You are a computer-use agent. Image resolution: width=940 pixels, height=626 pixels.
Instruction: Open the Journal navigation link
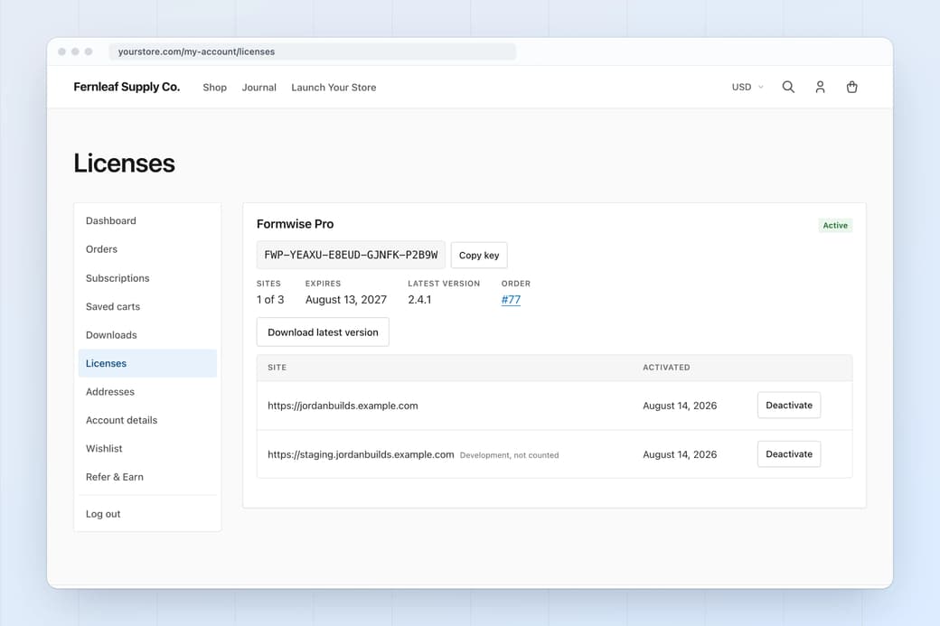(x=259, y=88)
